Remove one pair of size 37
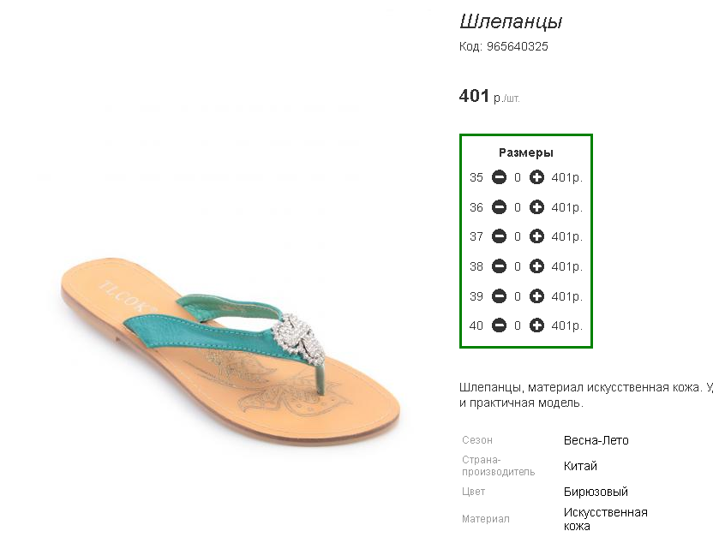 click(499, 236)
